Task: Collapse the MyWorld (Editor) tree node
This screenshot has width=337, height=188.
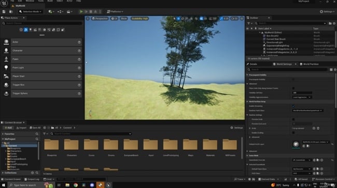Action: [260, 33]
